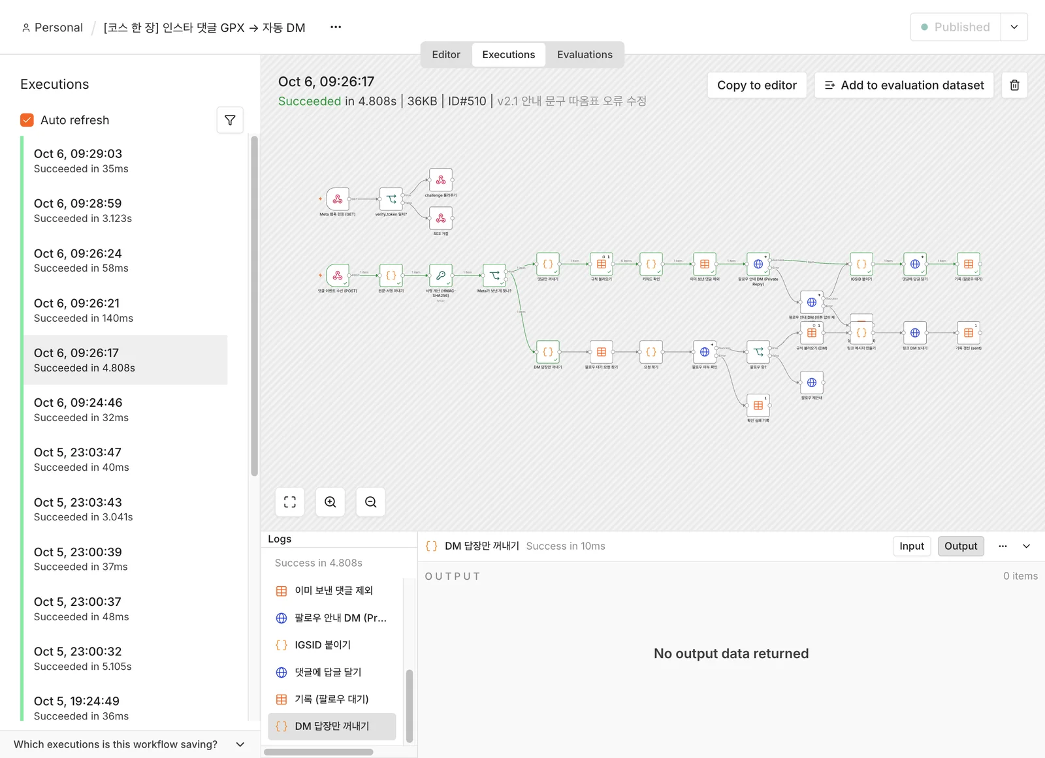
Task: Click the logs list vertical scrollbar
Action: pos(410,706)
